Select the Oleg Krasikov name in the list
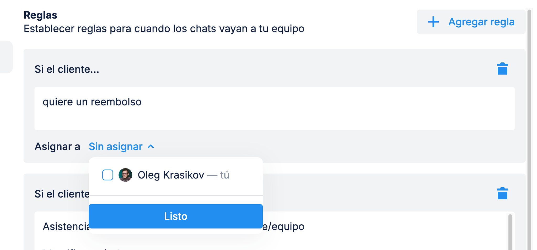Screen dimensions: 537x250 171,175
